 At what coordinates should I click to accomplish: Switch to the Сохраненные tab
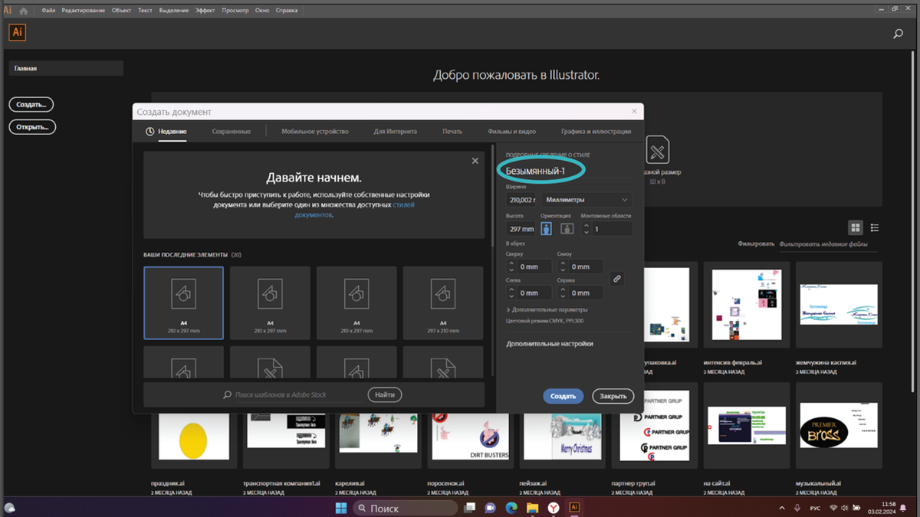point(232,131)
